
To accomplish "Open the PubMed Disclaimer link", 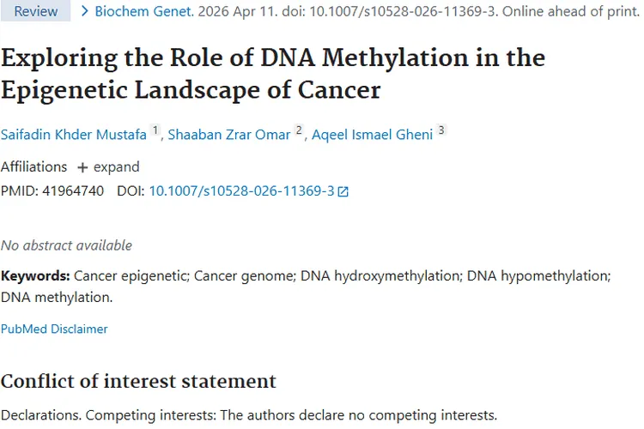I will (54, 329).
